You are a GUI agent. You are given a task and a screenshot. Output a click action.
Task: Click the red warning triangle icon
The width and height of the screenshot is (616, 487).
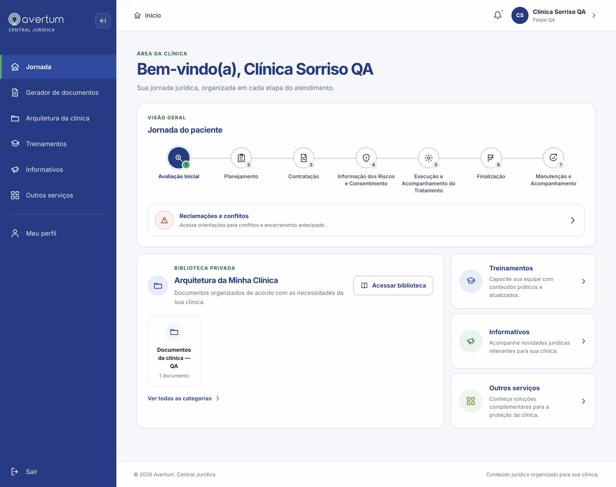[164, 220]
